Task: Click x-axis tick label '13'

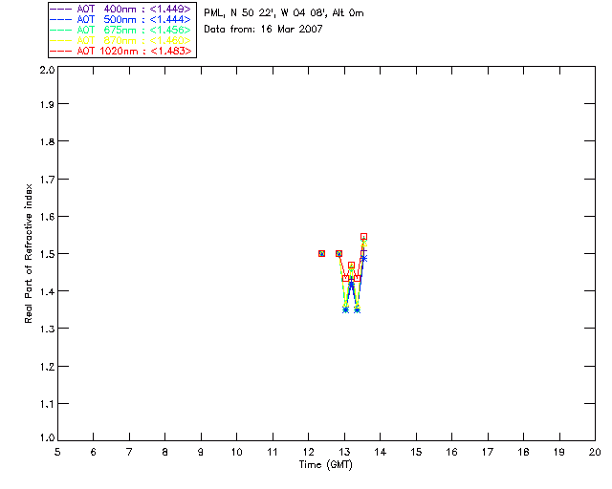Action: click(344, 452)
